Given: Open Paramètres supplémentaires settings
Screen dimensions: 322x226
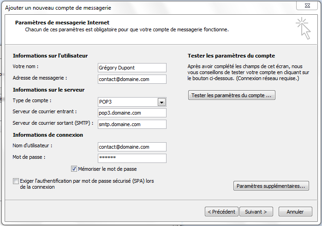Looking at the screenshot, I should click(271, 186).
